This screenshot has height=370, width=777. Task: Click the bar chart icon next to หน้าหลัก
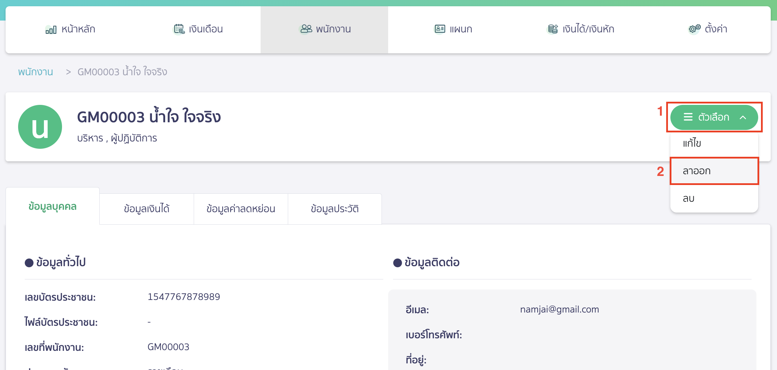(51, 29)
